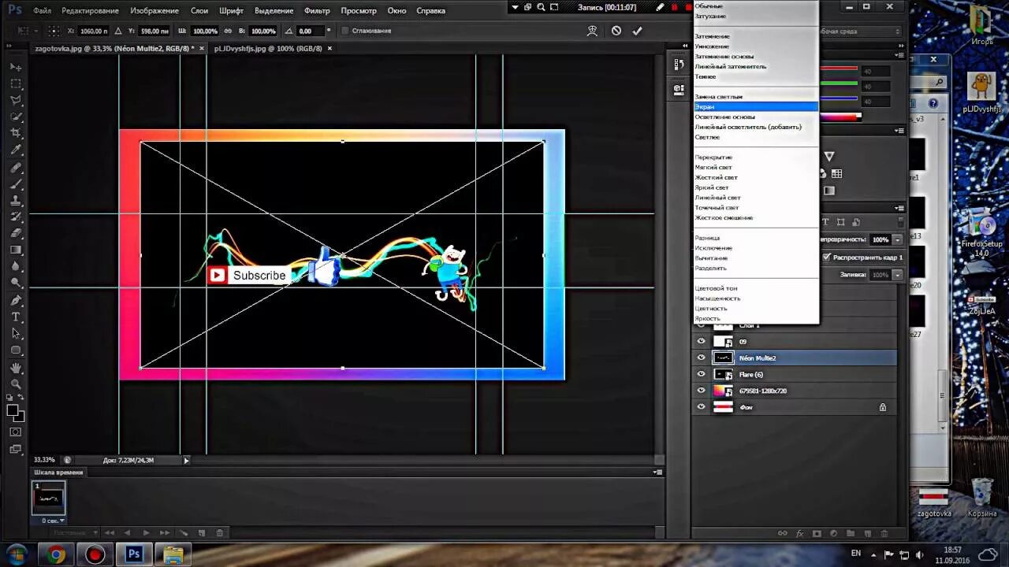Viewport: 1009px width, 567px height.
Task: Open the Редактирование menu
Action: [90, 11]
